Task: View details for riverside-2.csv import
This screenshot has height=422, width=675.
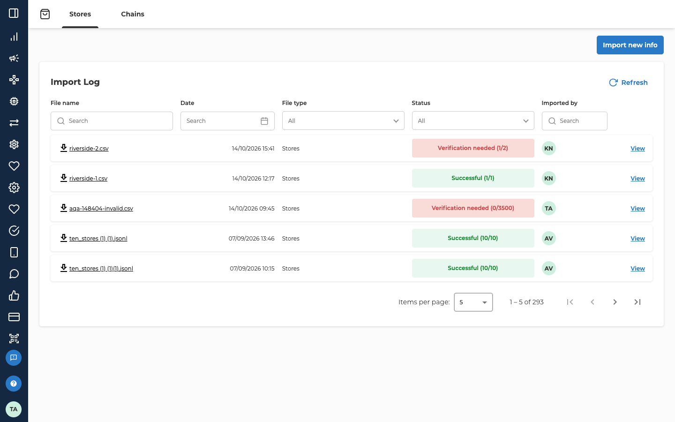Action: pyautogui.click(x=637, y=149)
